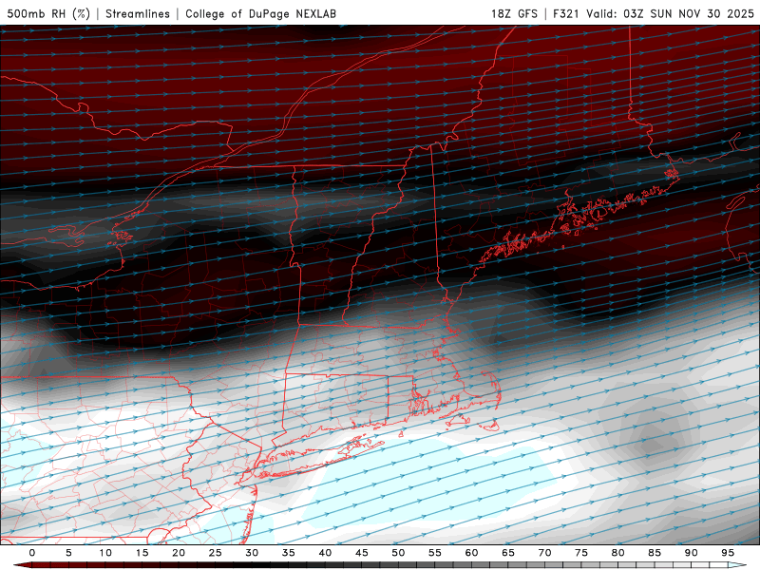Click the 0 label on the color scale
This screenshot has height=570, width=760.
pos(32,553)
